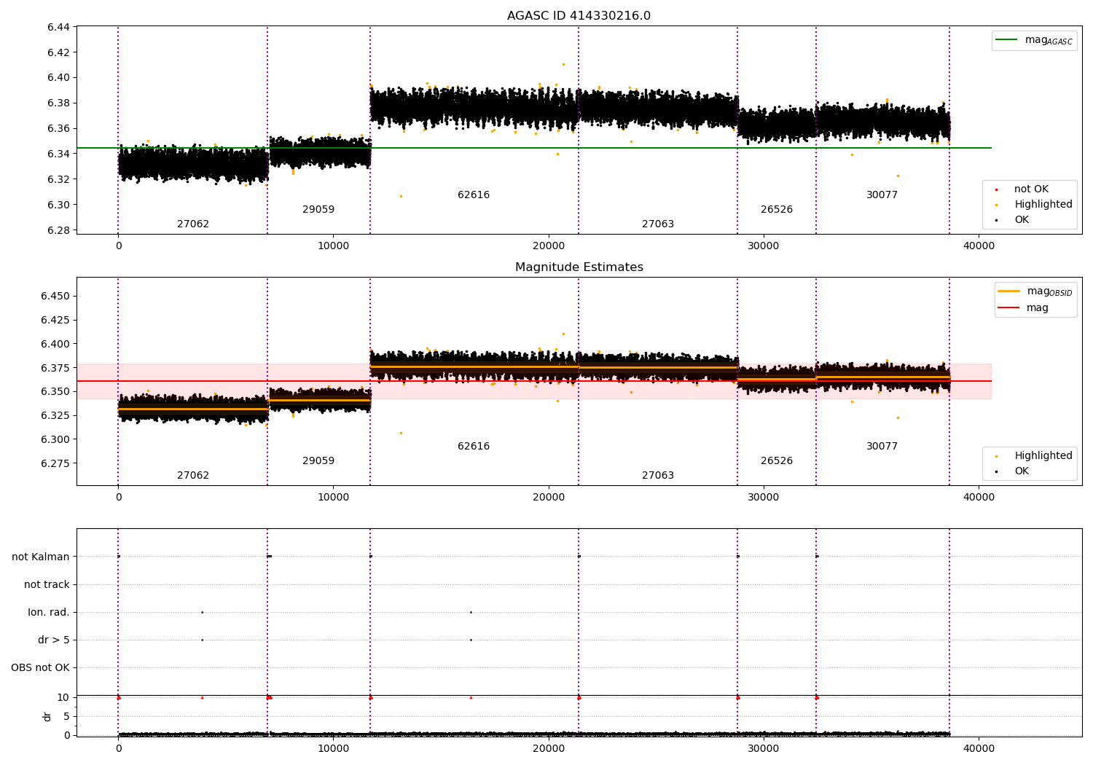Image resolution: width=1093 pixels, height=765 pixels.
Task: Click the 'dr' vertical axis label
Action: coord(47,716)
